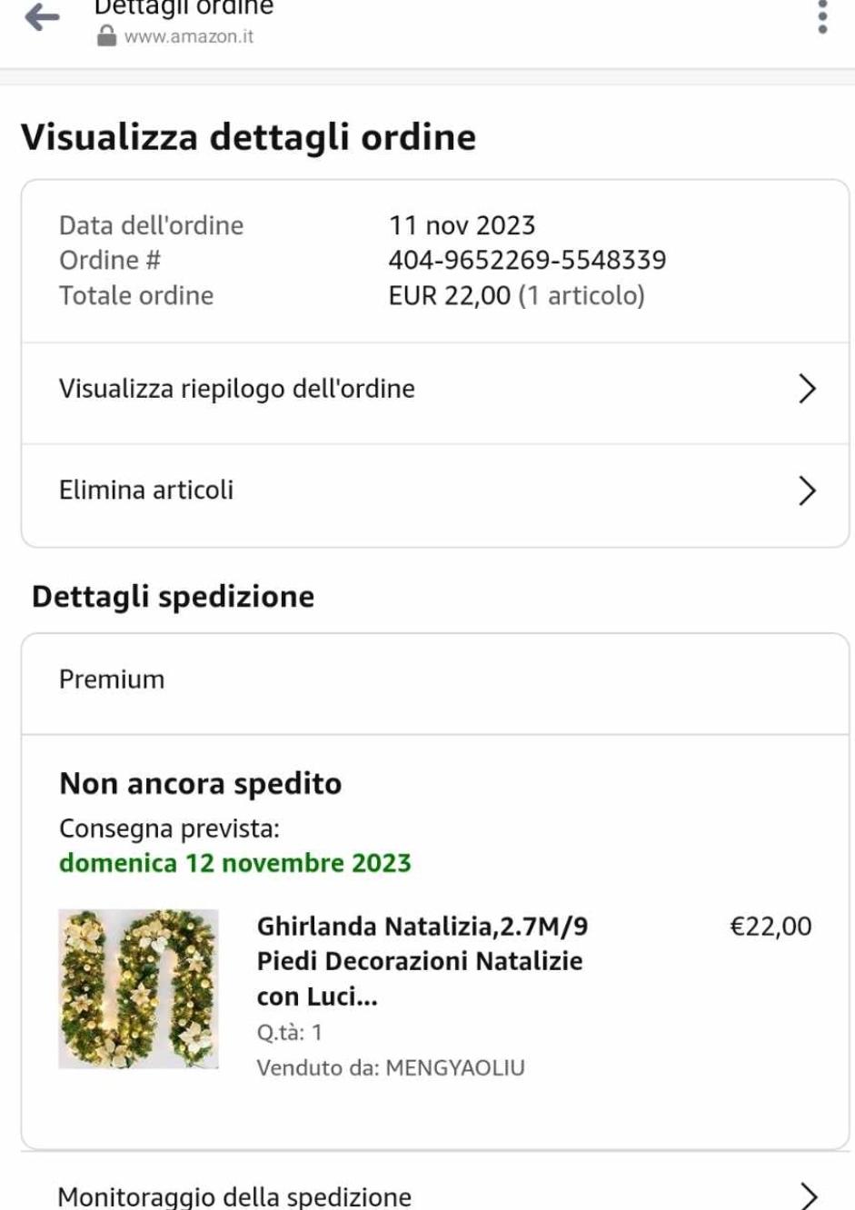
Task: Tap the delivery date domenica 12 novembre
Action: [x=234, y=863]
